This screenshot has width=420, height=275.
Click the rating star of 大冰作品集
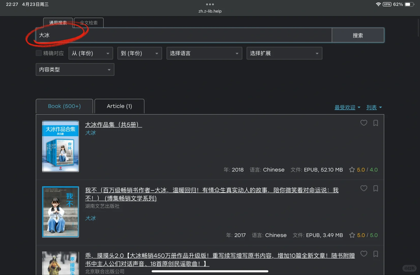click(352, 170)
